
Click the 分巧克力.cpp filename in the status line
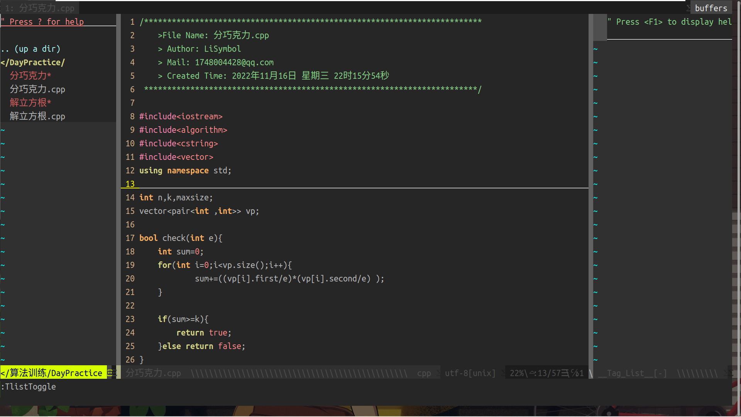pos(153,373)
